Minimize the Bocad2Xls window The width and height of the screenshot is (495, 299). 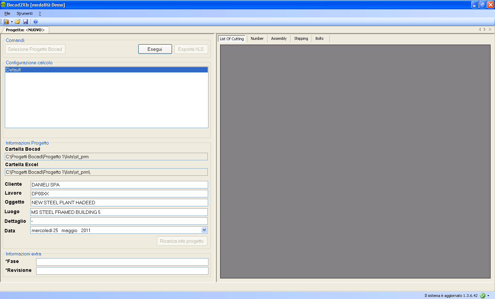(x=475, y=4)
